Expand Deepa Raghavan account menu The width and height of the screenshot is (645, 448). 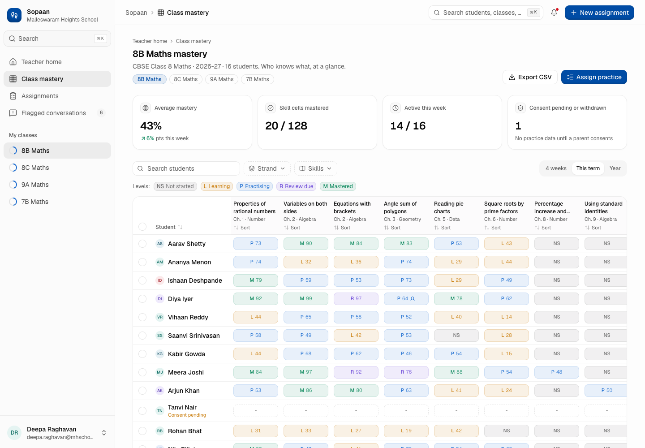click(57, 433)
